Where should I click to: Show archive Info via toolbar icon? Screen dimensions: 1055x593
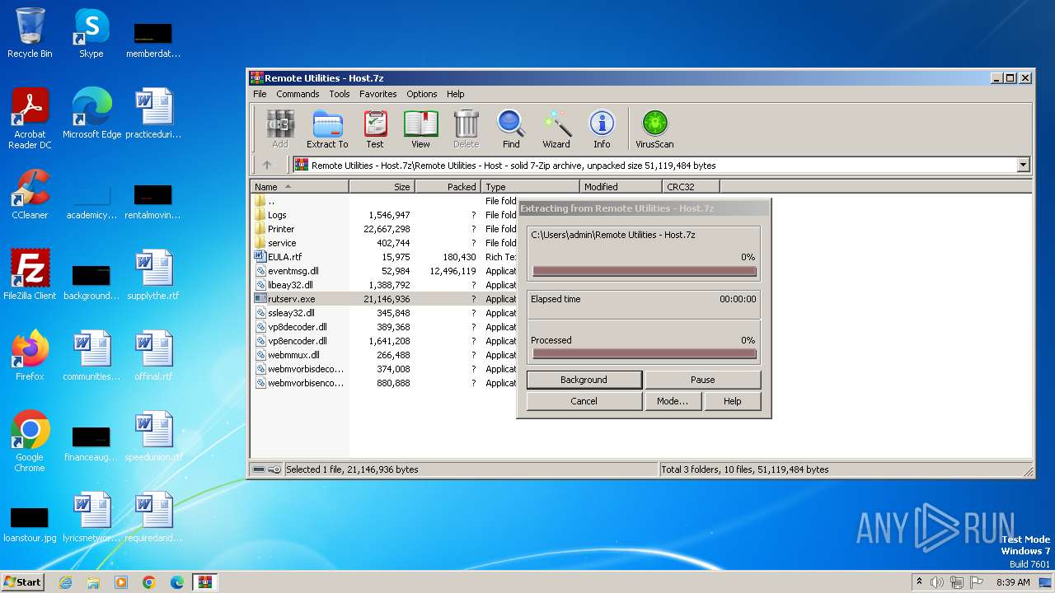pyautogui.click(x=602, y=129)
